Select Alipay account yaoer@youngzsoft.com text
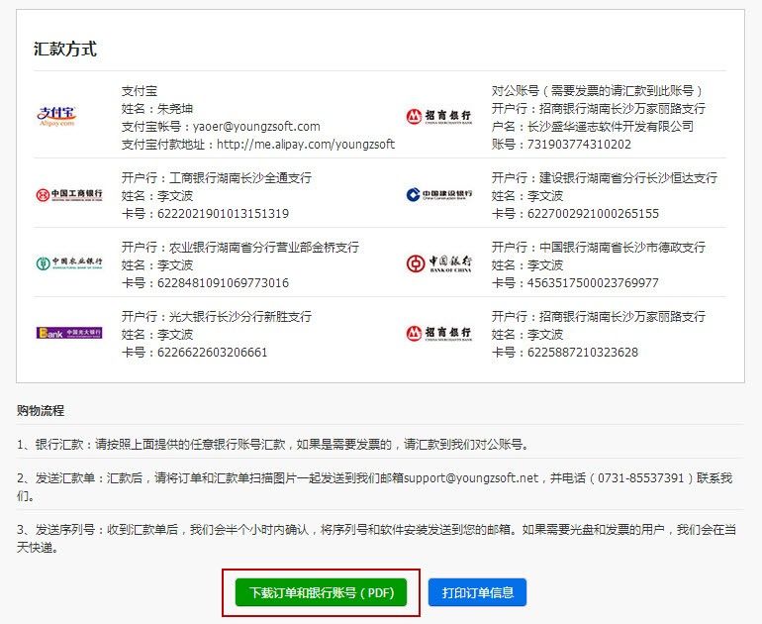 click(256, 127)
